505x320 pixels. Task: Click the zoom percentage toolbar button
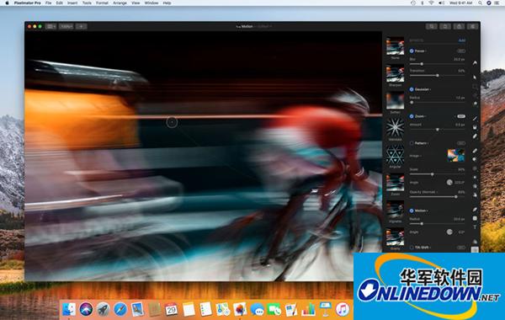tap(66, 26)
